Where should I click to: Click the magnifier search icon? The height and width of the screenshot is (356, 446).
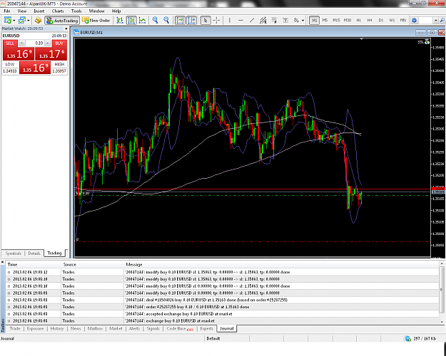442,21
